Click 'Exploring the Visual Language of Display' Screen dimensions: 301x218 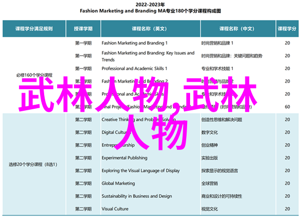tap(140, 171)
